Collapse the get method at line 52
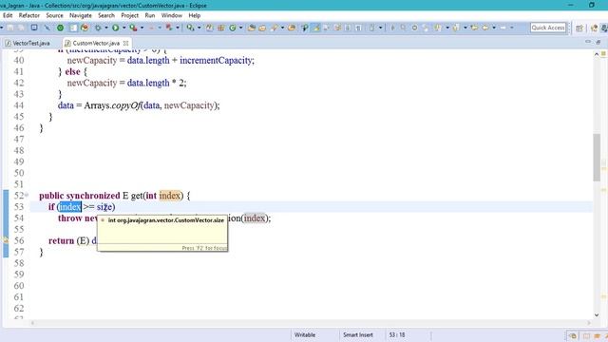608x342 pixels. 27,195
